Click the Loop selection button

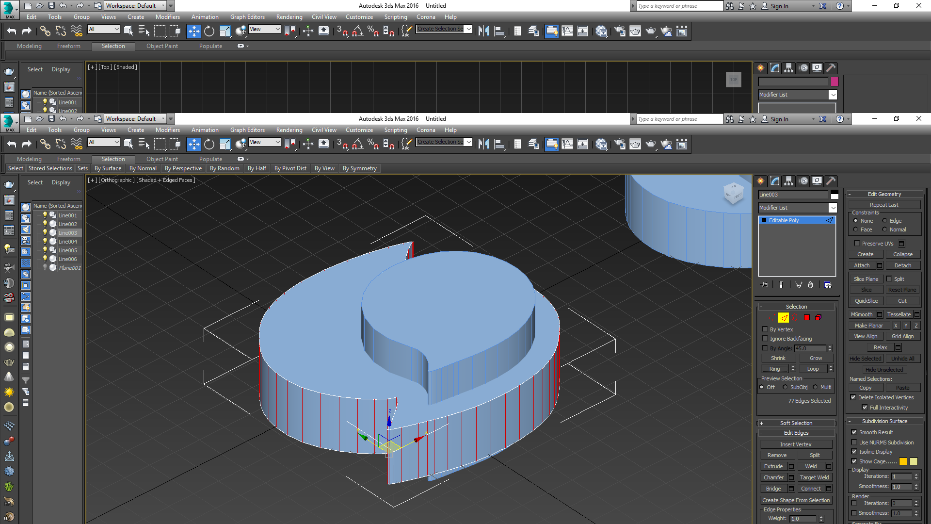(x=813, y=369)
